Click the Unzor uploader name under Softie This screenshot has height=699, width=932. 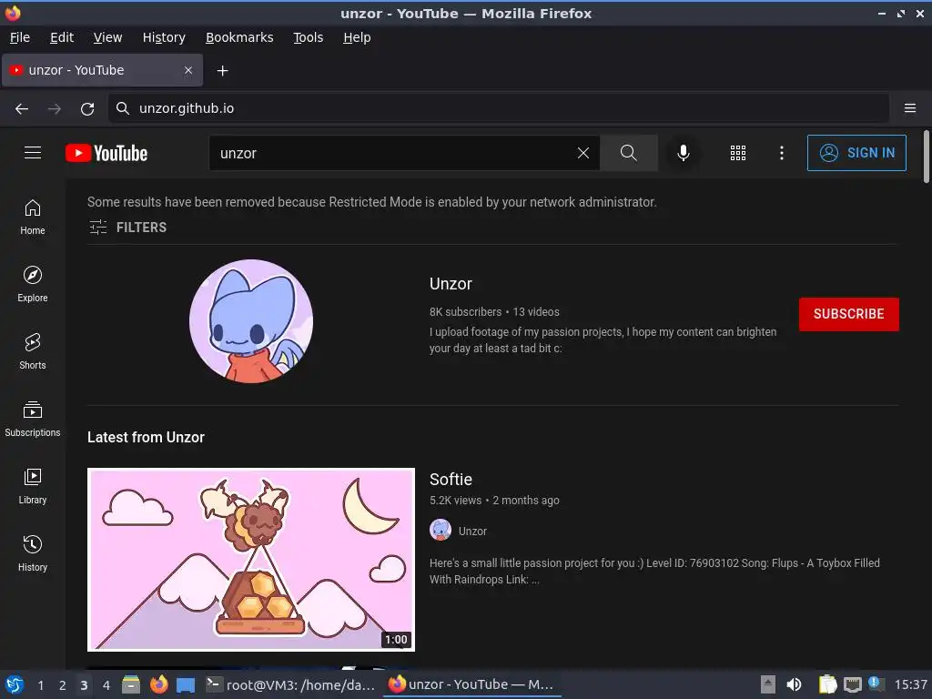472,532
